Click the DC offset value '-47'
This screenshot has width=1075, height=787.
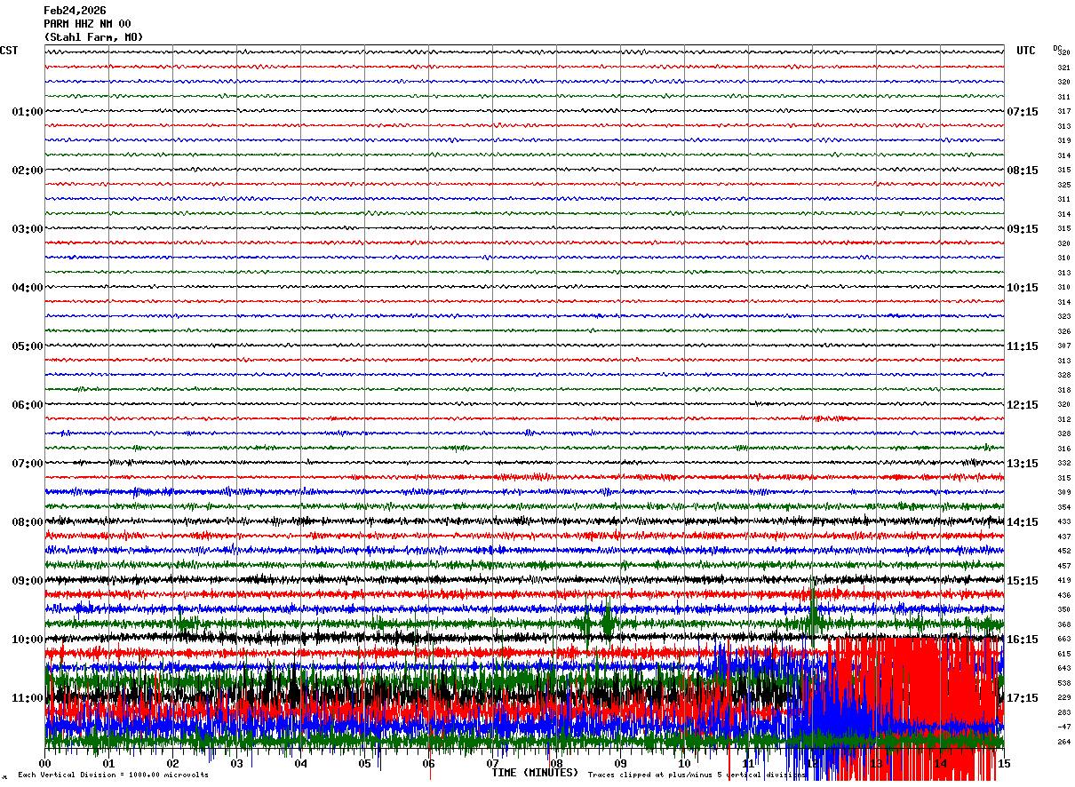click(x=1063, y=727)
